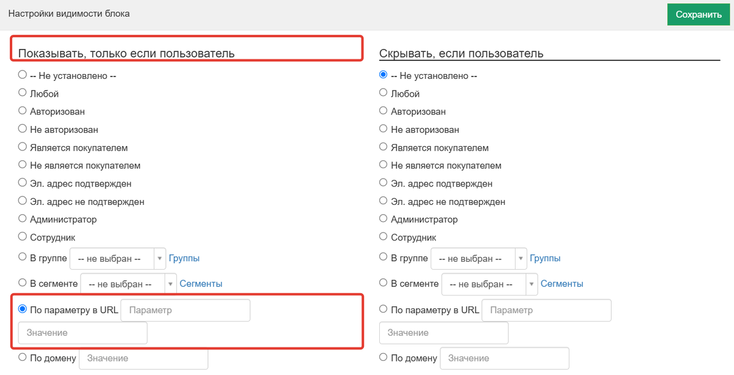The width and height of the screenshot is (734, 375).
Task: Select 'Не является покупателем' under Показывать
Action: (x=23, y=165)
